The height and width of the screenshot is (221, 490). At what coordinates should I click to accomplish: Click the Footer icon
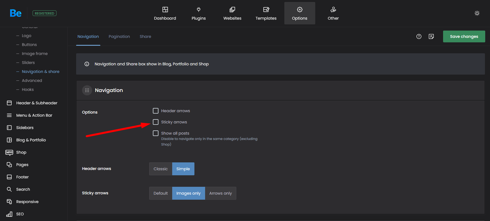(x=9, y=177)
